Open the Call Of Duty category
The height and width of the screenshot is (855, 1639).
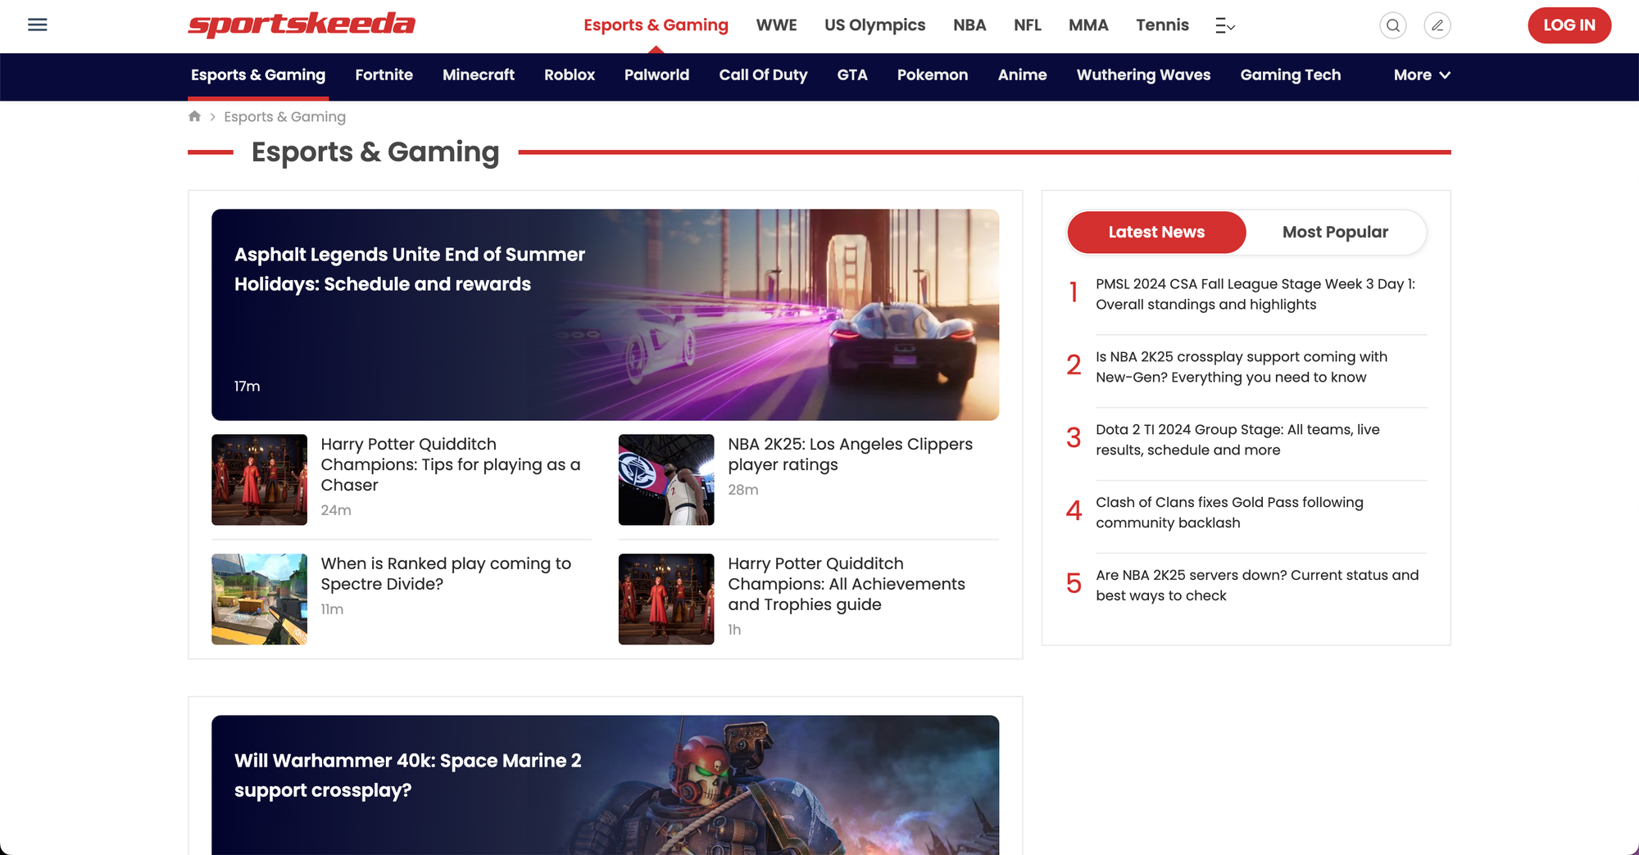pyautogui.click(x=763, y=75)
